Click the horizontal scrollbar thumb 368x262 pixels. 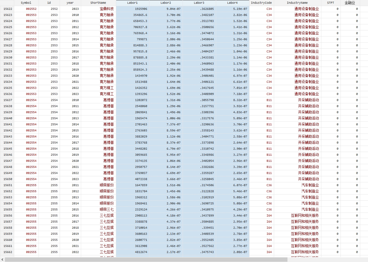[x=146, y=260]
